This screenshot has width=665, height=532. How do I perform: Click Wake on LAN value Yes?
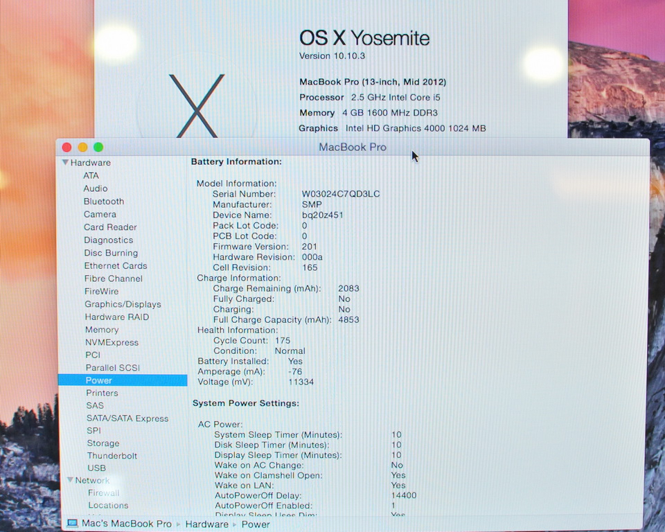(x=398, y=486)
